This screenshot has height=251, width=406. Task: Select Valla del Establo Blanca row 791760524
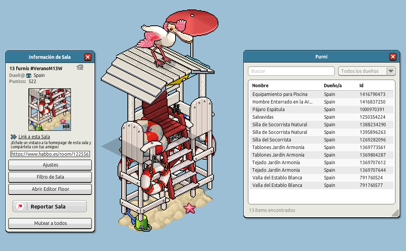pyautogui.click(x=321, y=178)
